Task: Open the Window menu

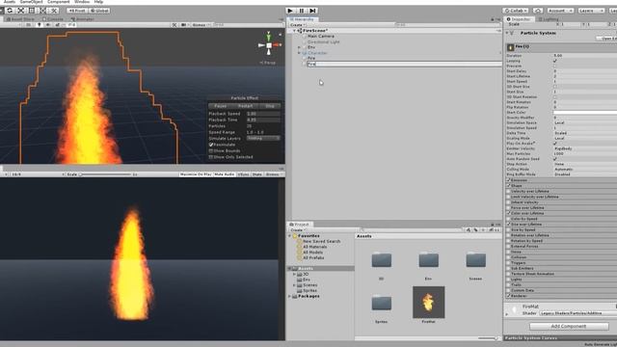Action: 82,2
